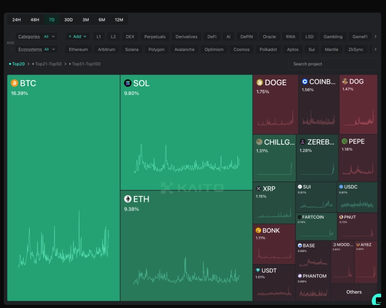This screenshot has width=386, height=308.
Task: Click the XRP logo icon
Action: pos(259,189)
